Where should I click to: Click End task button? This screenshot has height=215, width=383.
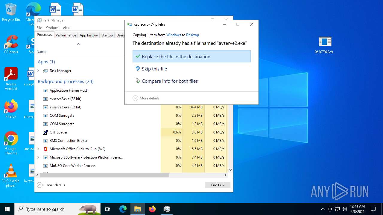point(218,185)
